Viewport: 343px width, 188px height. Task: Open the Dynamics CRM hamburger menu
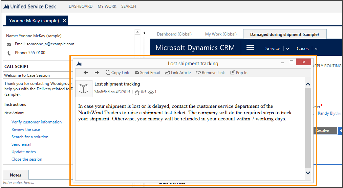[x=250, y=48]
